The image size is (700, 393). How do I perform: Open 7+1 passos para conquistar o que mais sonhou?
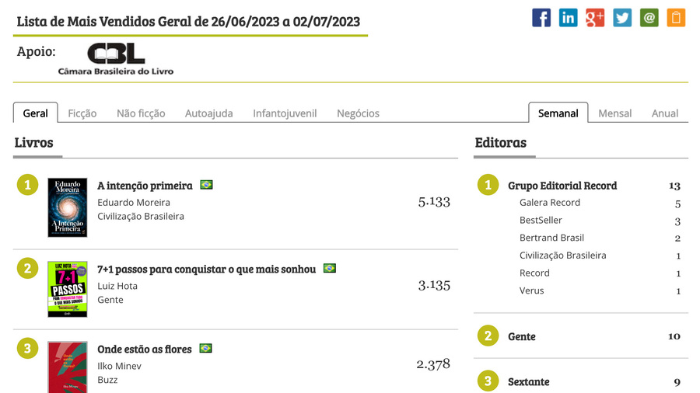point(207,270)
